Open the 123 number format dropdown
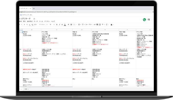Image resolution: width=173 pixels, height=100 pixels. [x=35, y=25]
